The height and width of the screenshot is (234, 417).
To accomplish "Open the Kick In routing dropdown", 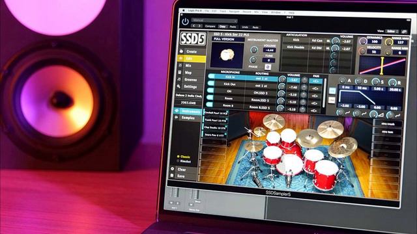I will (262, 79).
